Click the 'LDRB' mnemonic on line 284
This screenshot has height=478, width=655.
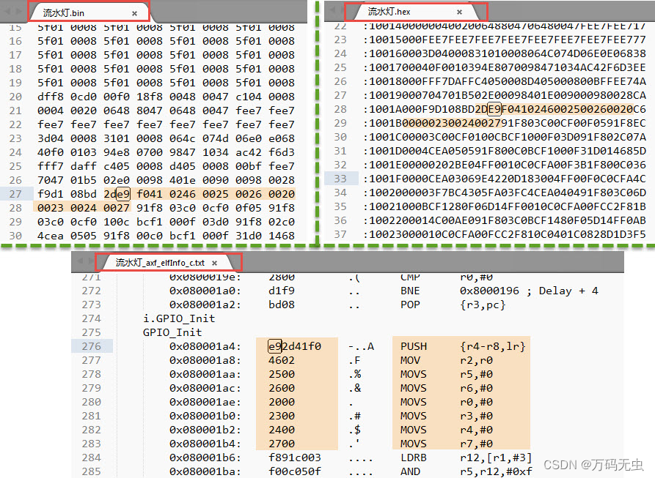click(414, 458)
